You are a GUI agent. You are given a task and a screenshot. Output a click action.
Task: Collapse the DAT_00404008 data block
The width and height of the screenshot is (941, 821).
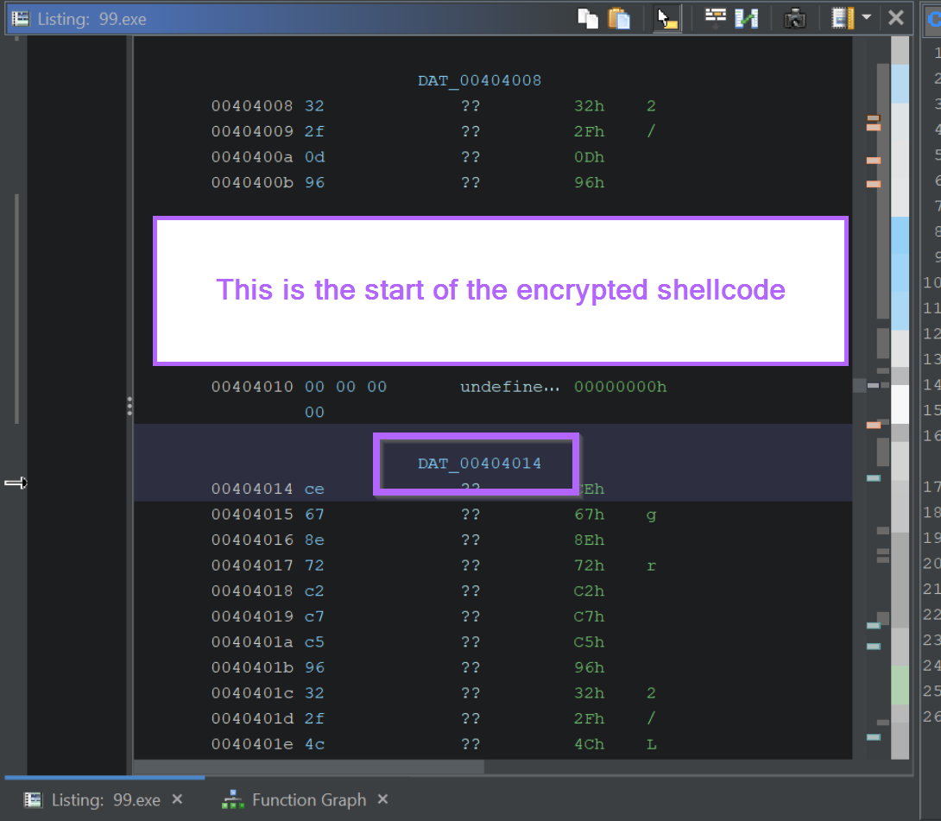[479, 79]
